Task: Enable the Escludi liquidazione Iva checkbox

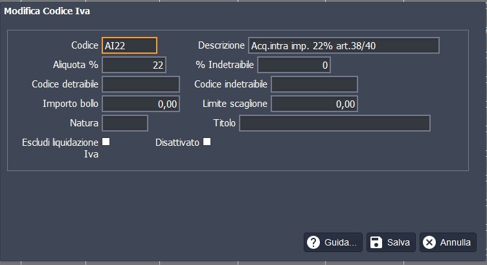Action: [x=106, y=142]
